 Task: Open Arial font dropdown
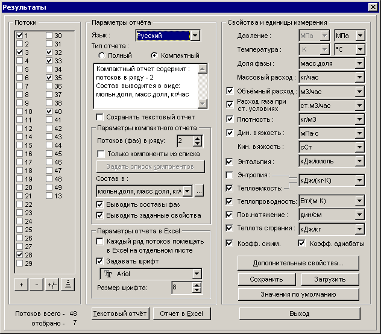pos(197,274)
